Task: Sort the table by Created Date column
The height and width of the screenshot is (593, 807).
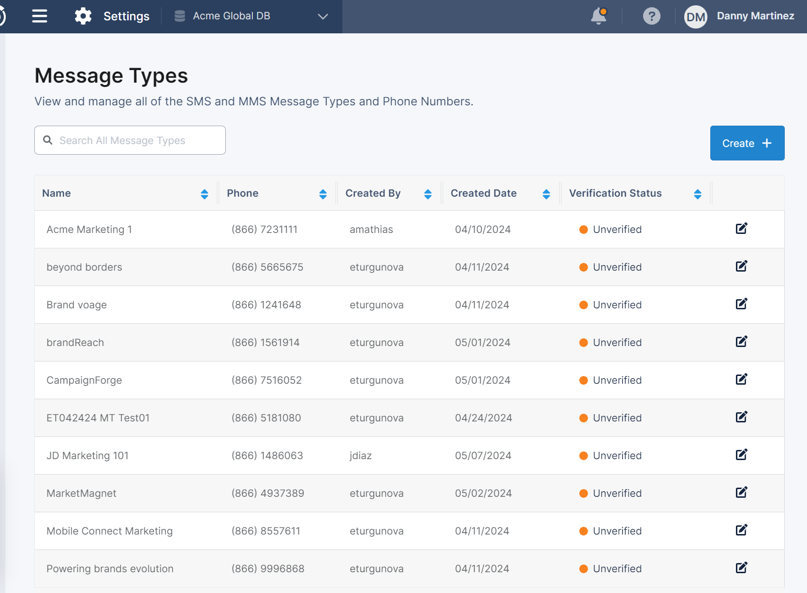Action: pos(546,194)
